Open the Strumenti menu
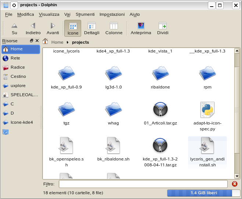This screenshot has width=242, height=199. coord(85,14)
